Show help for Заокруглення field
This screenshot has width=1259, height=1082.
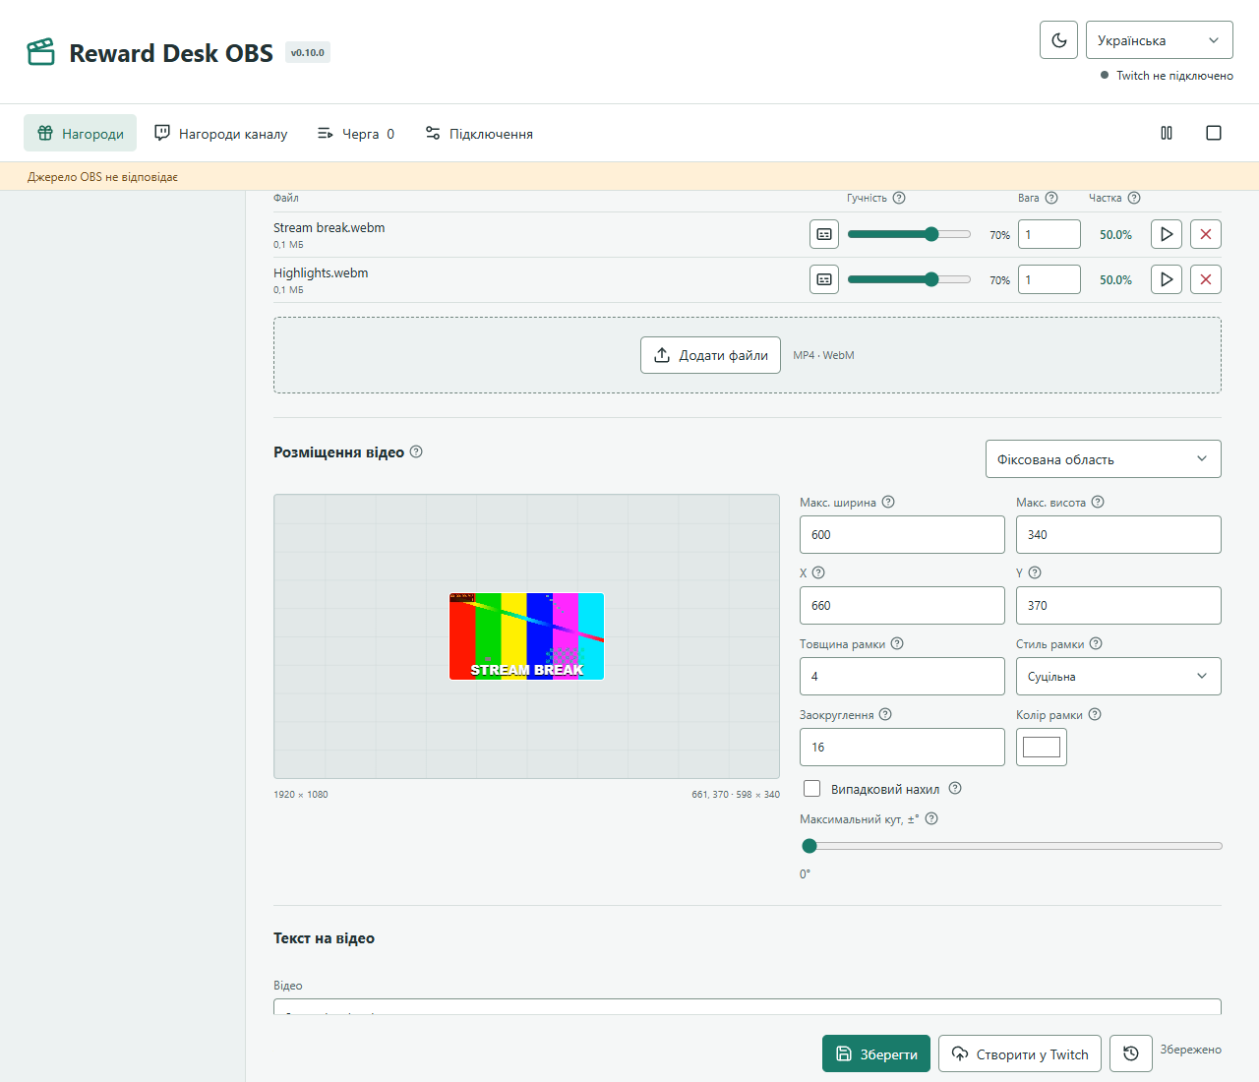click(885, 714)
